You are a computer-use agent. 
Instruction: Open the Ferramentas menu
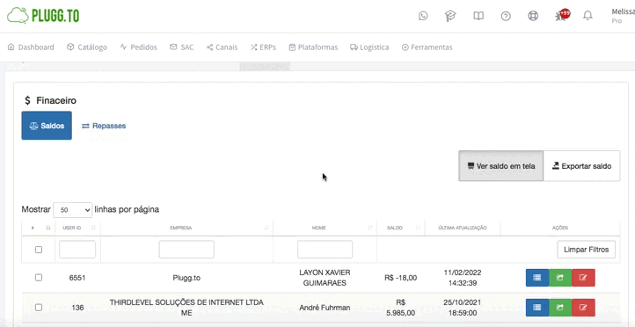click(427, 47)
